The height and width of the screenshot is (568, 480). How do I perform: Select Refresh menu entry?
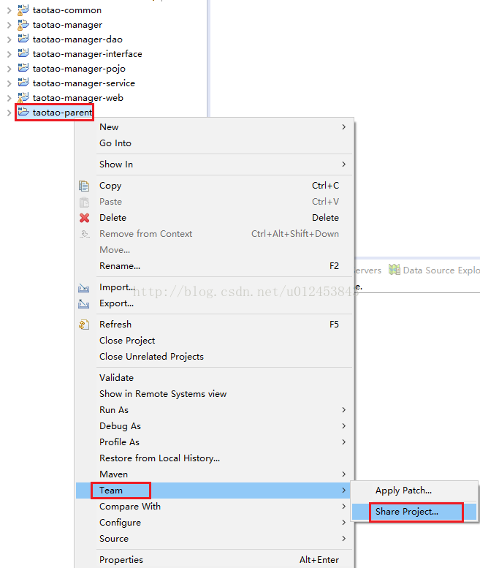(214, 325)
